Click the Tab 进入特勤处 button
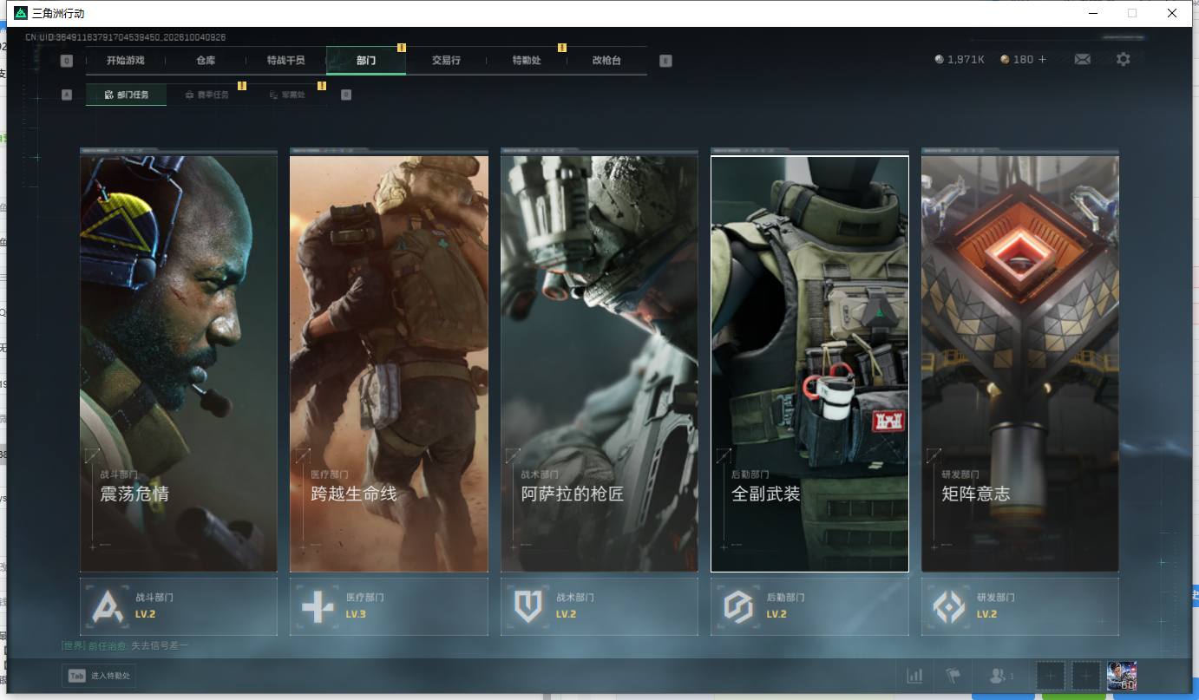 click(x=99, y=676)
